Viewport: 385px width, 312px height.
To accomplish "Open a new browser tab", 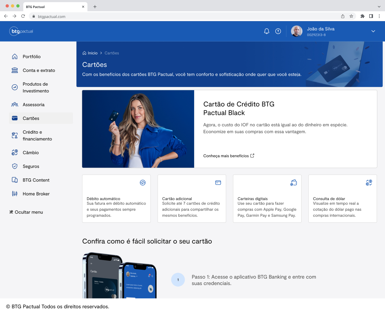I will [95, 7].
